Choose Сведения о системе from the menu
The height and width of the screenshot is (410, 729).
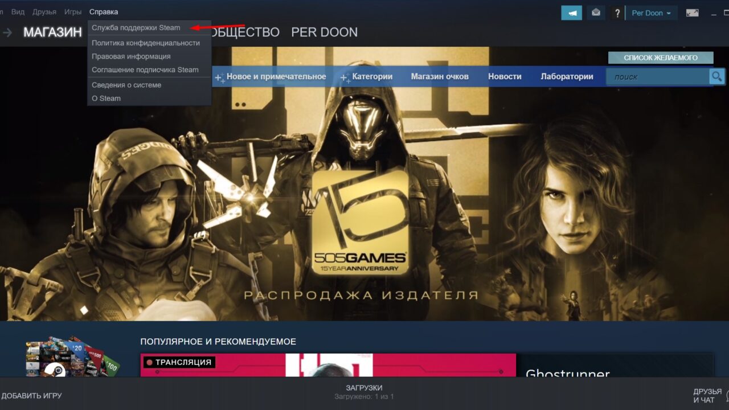point(126,85)
